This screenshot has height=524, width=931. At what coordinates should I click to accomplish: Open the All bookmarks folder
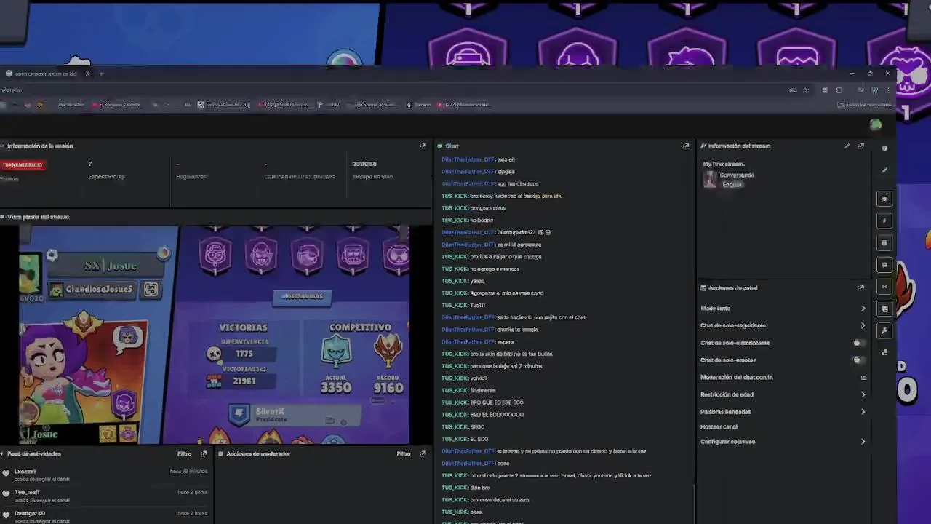(865, 105)
